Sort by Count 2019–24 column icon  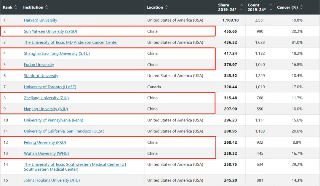[x=271, y=7]
